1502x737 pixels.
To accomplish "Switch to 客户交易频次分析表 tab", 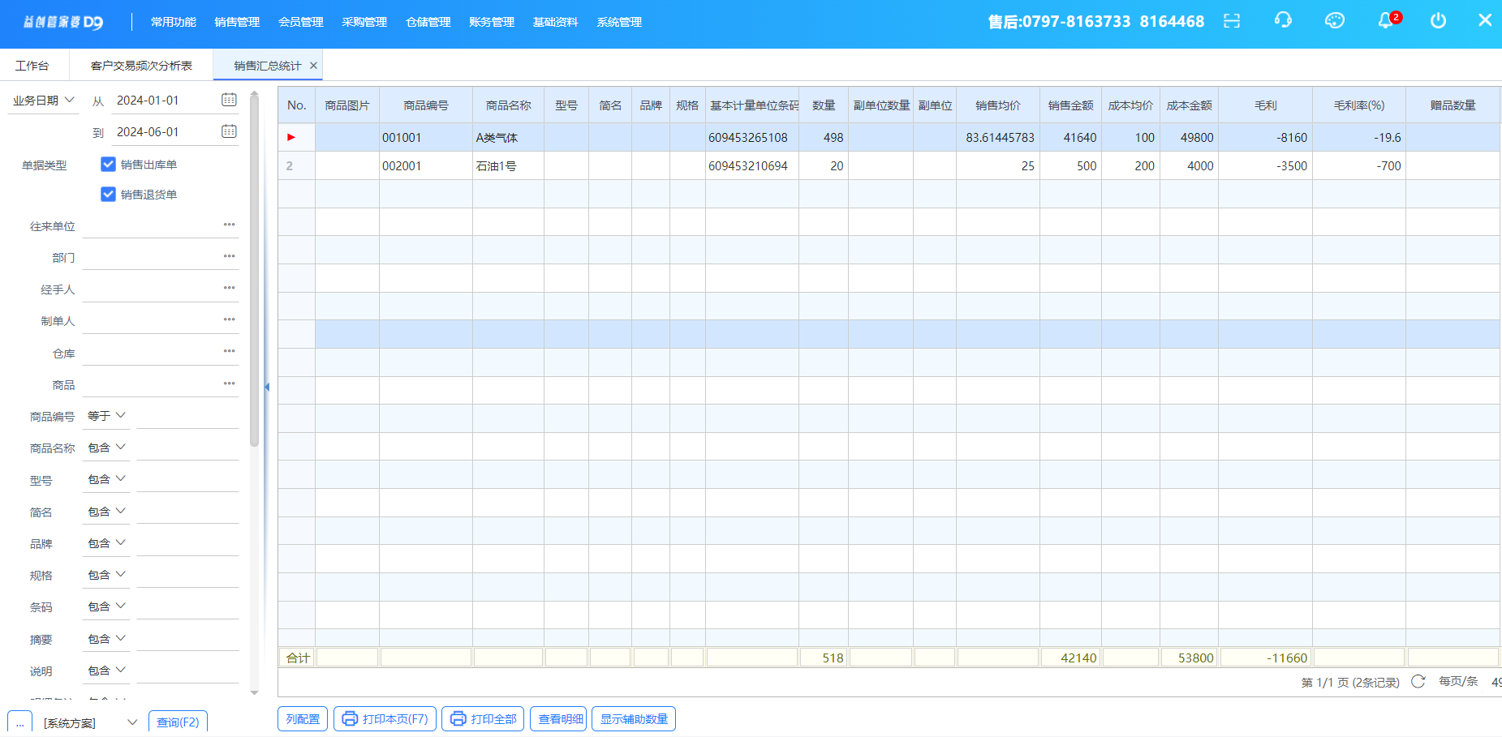I will [141, 66].
